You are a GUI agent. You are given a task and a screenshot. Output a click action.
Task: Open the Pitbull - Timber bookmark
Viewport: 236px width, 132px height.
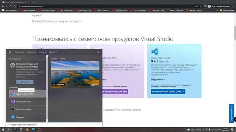tap(102, 10)
